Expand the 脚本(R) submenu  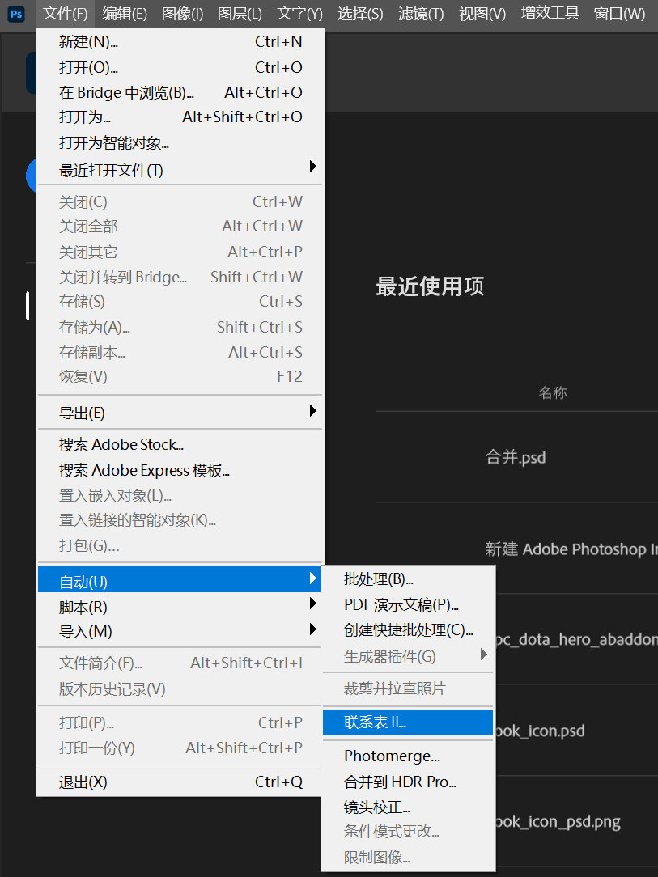coord(180,606)
